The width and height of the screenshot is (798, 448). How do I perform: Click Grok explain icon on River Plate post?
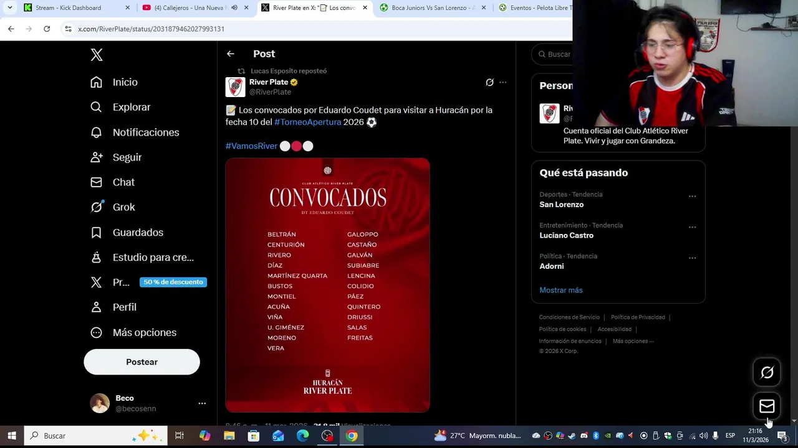[489, 82]
